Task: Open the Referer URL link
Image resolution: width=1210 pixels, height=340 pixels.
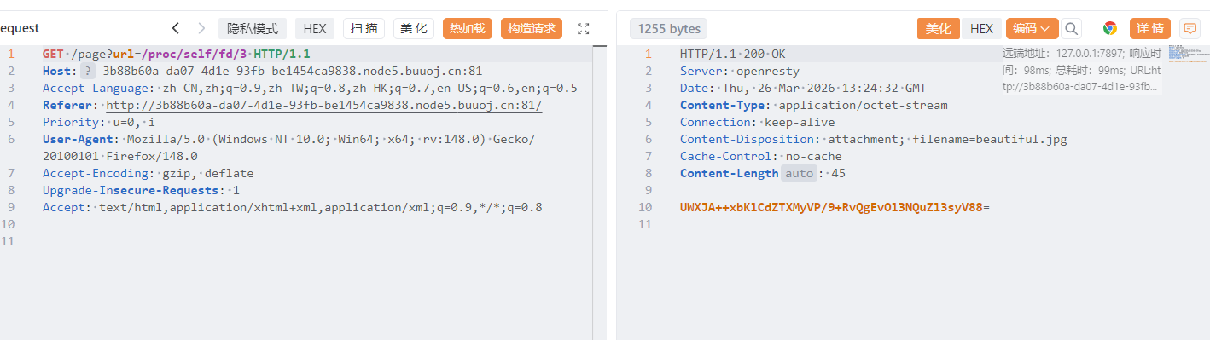Action: pos(323,105)
